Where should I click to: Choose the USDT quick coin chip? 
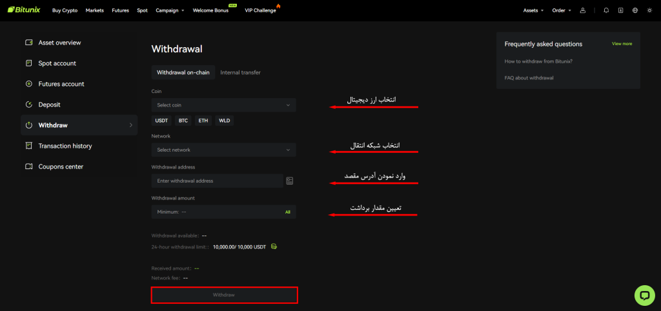tap(161, 121)
